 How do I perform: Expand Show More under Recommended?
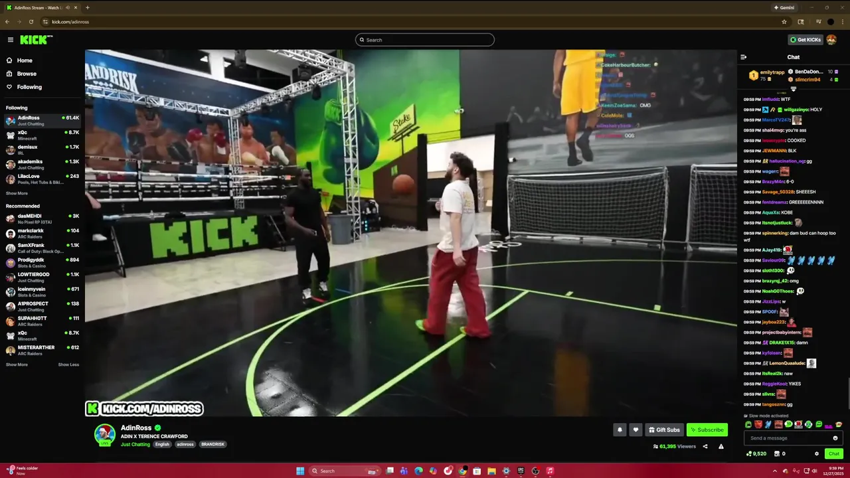tap(17, 364)
